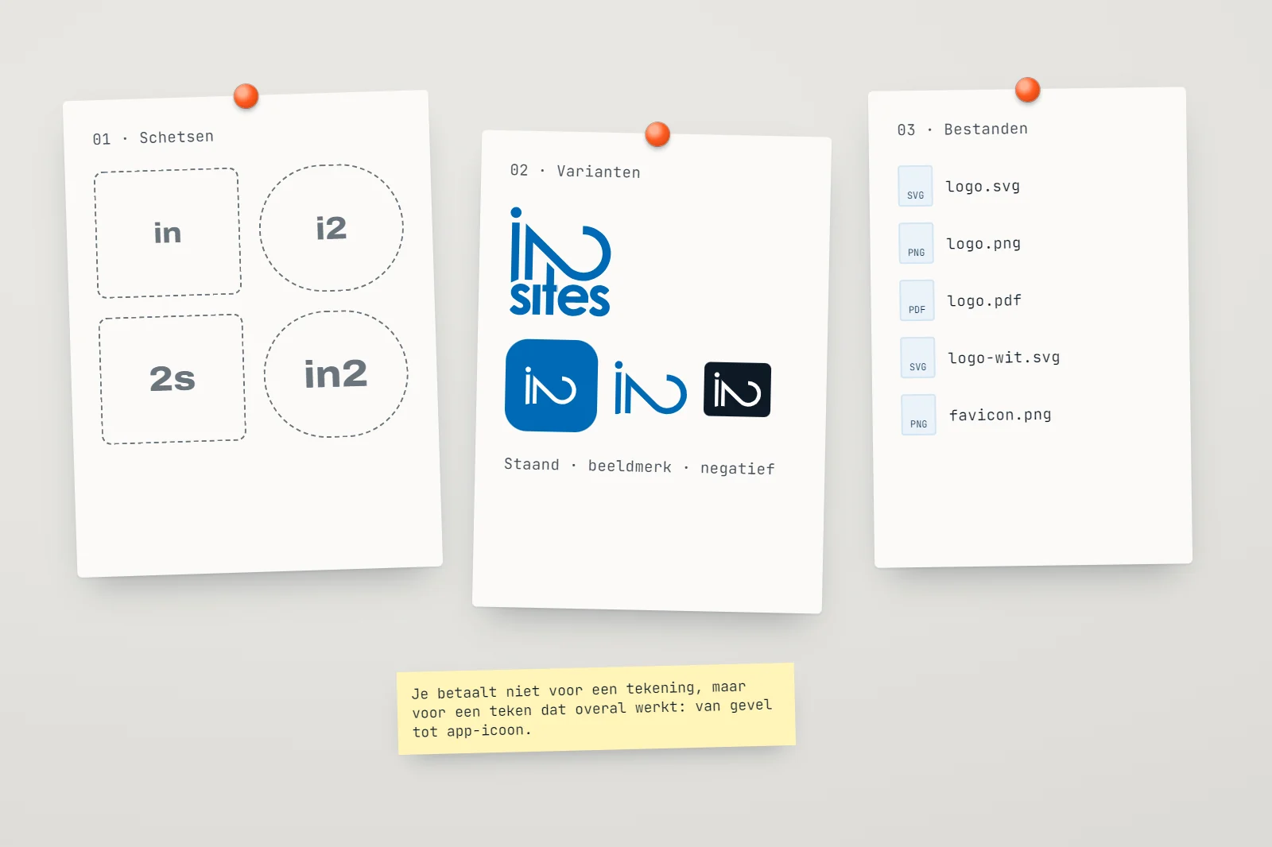
Task: Select the '2s' square sketch
Action: pyautogui.click(x=173, y=379)
